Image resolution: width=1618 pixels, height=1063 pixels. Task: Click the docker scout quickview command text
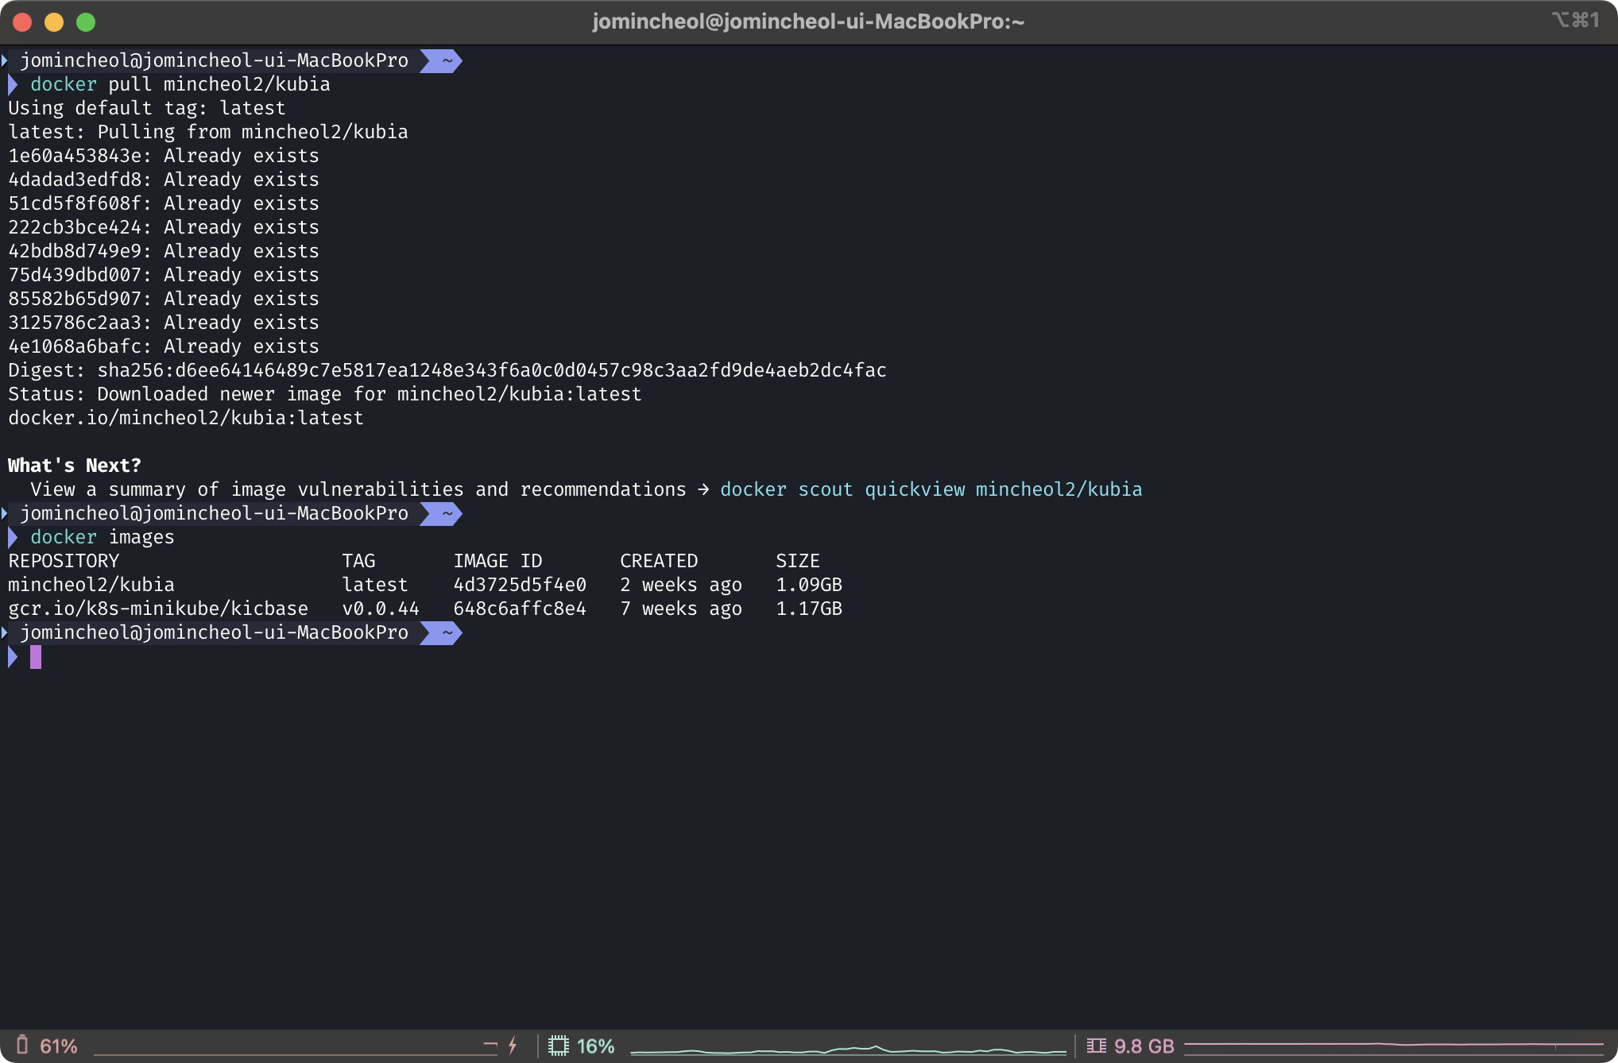coord(931,489)
